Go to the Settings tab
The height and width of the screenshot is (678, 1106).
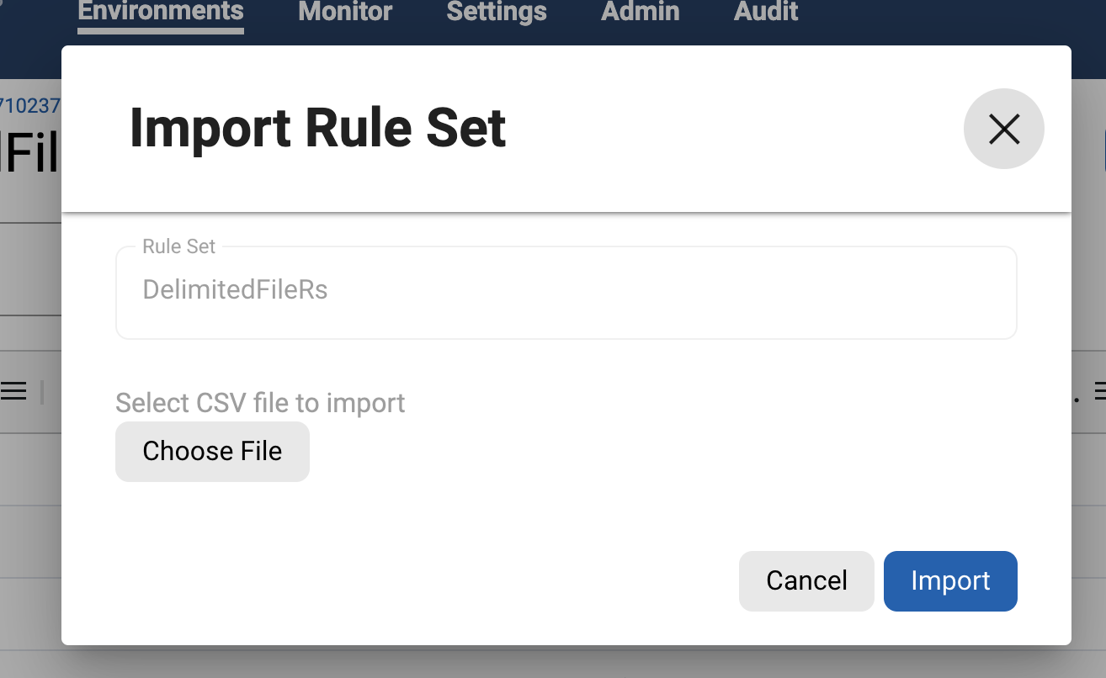[497, 12]
